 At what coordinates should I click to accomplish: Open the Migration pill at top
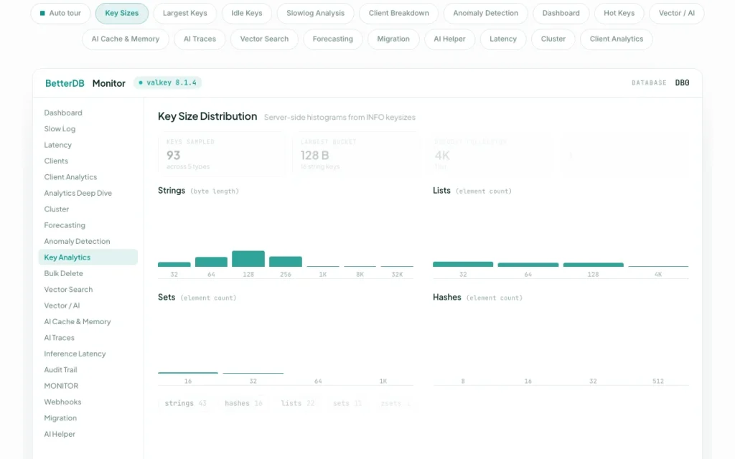[x=393, y=39]
